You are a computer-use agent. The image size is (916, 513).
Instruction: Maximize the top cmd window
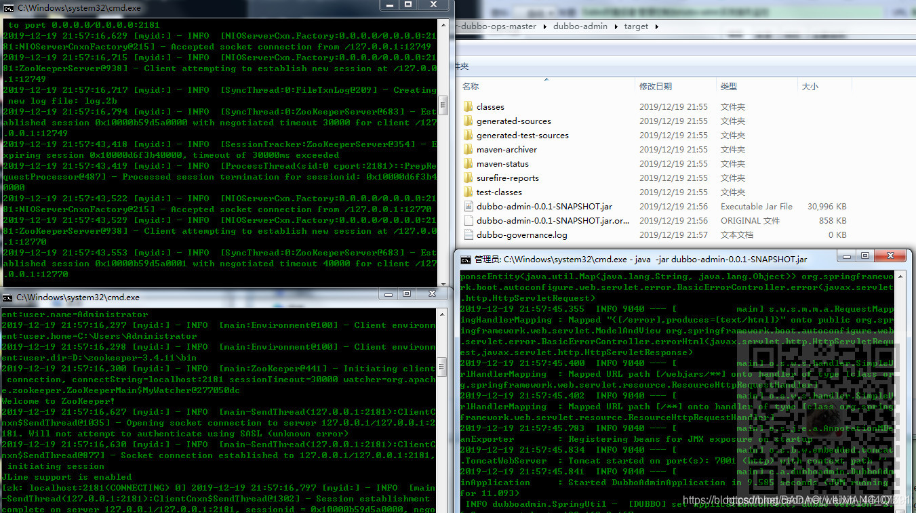[x=409, y=5]
